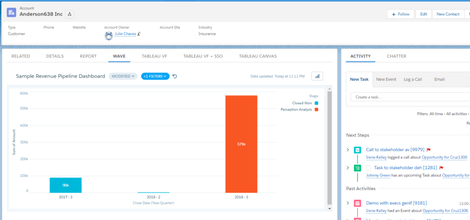470x220 pixels.
Task: Click the New Contact button
Action: (x=448, y=14)
